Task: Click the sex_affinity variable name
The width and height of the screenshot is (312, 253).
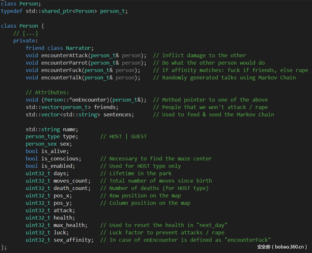Action: tap(73, 240)
